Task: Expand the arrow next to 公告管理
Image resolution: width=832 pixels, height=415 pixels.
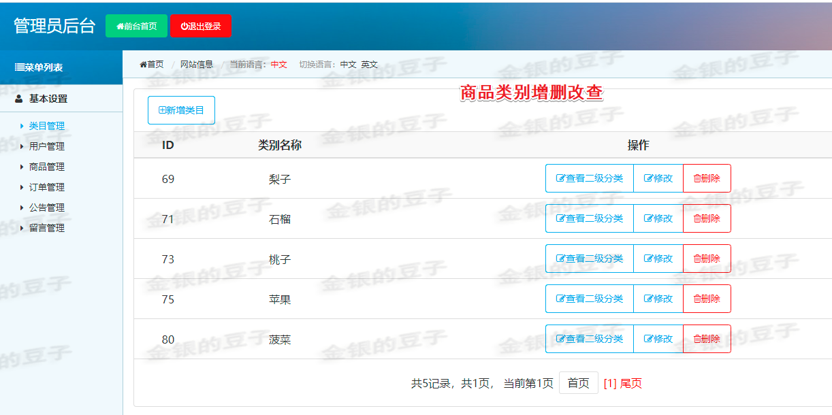Action: (x=22, y=207)
